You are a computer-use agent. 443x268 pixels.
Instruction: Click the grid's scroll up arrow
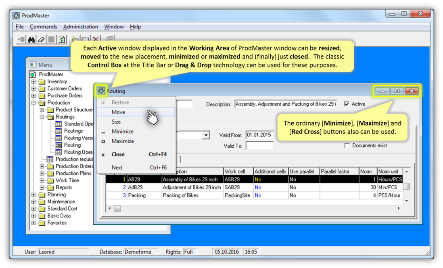407,172
